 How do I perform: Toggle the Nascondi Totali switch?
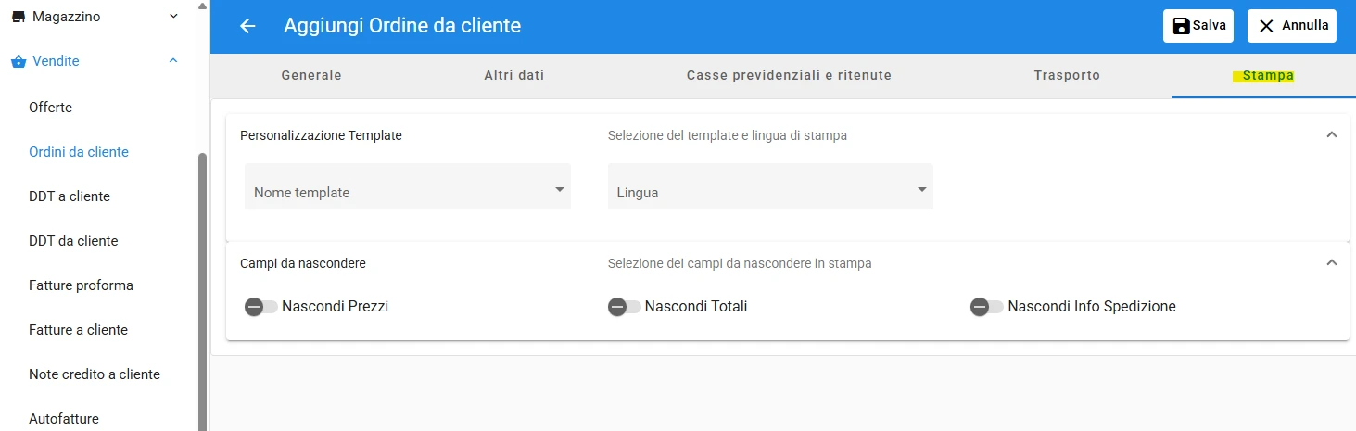tap(624, 307)
